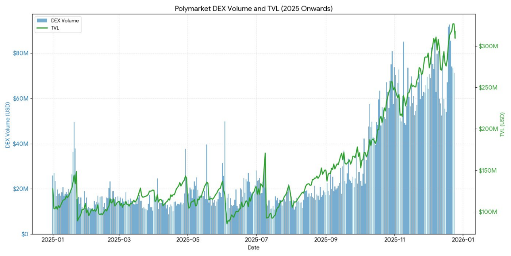The height and width of the screenshot is (256, 511).
Task: Click the 2025-03 date tick label
Action: pos(119,241)
